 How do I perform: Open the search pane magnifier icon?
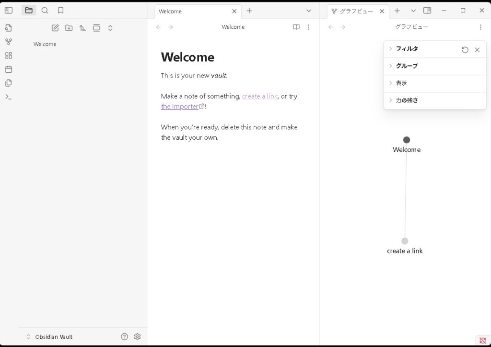(45, 10)
